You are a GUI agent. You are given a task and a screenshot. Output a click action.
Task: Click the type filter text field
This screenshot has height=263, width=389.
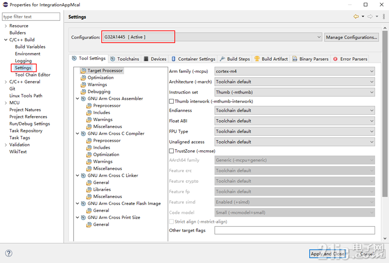click(x=31, y=17)
